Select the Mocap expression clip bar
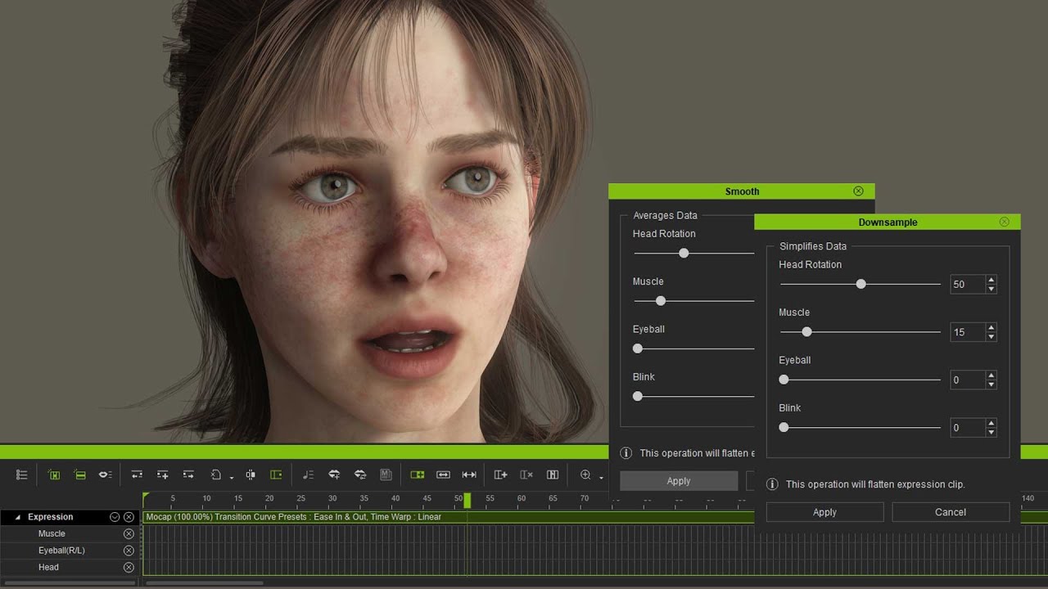 tap(449, 517)
